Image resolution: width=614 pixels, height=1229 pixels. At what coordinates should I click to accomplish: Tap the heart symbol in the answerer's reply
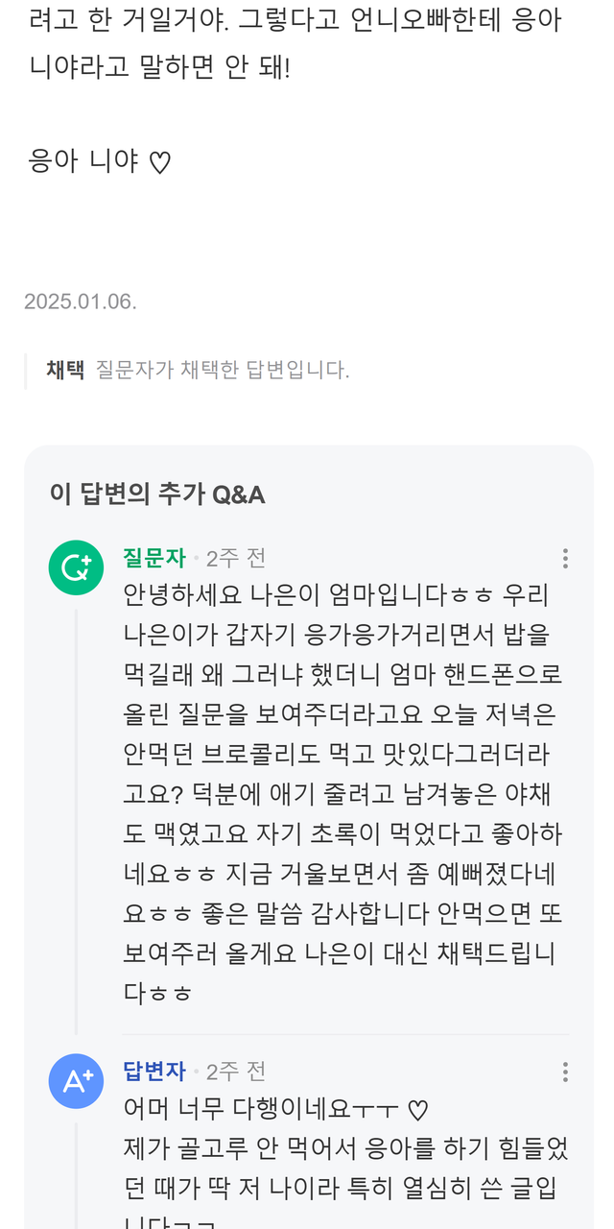point(417,1111)
